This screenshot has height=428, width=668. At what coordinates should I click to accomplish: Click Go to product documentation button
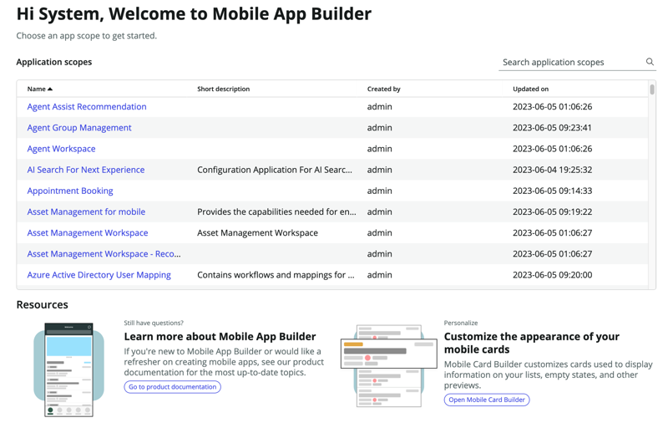173,387
